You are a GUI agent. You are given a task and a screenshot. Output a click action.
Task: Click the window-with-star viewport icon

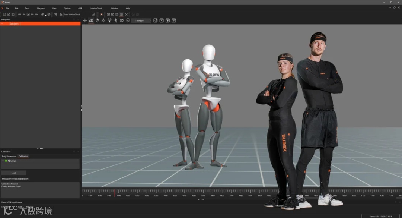[x=167, y=20]
